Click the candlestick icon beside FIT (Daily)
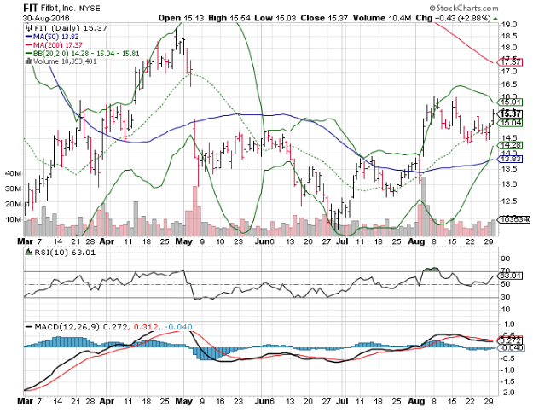This screenshot has width=533, height=413. [29, 28]
